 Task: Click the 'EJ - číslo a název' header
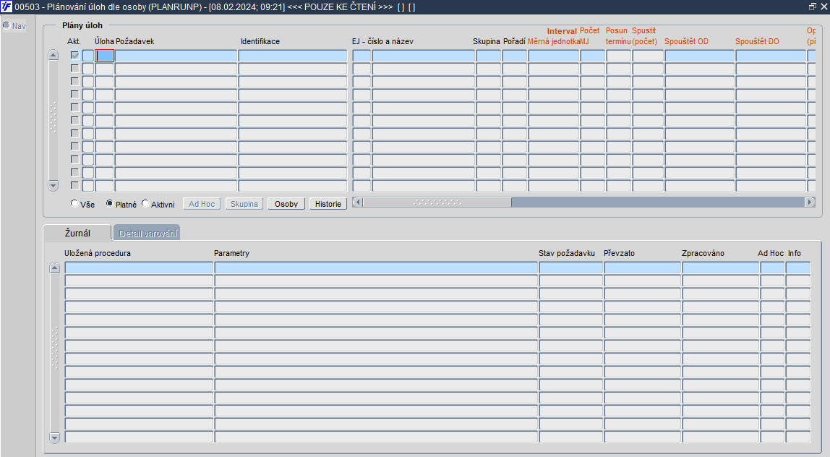click(382, 41)
